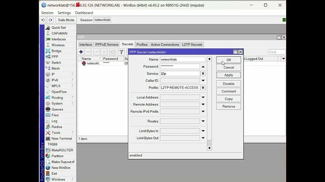Open Files section
This screenshot has height=182, width=325.
(x=55, y=115)
